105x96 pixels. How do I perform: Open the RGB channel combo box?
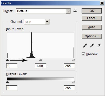tap(37, 22)
